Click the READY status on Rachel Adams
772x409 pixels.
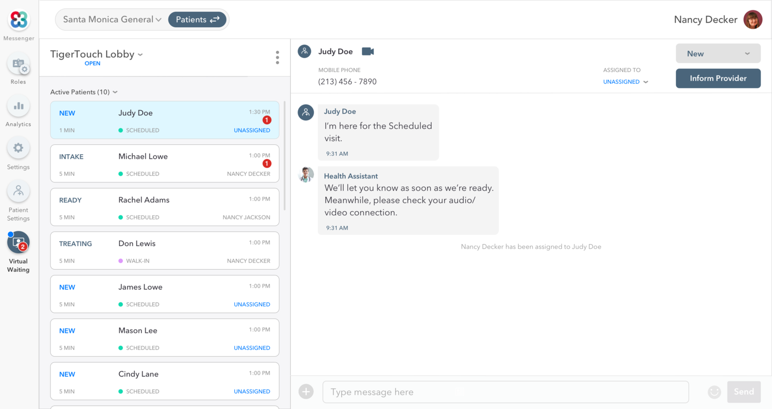coord(71,200)
